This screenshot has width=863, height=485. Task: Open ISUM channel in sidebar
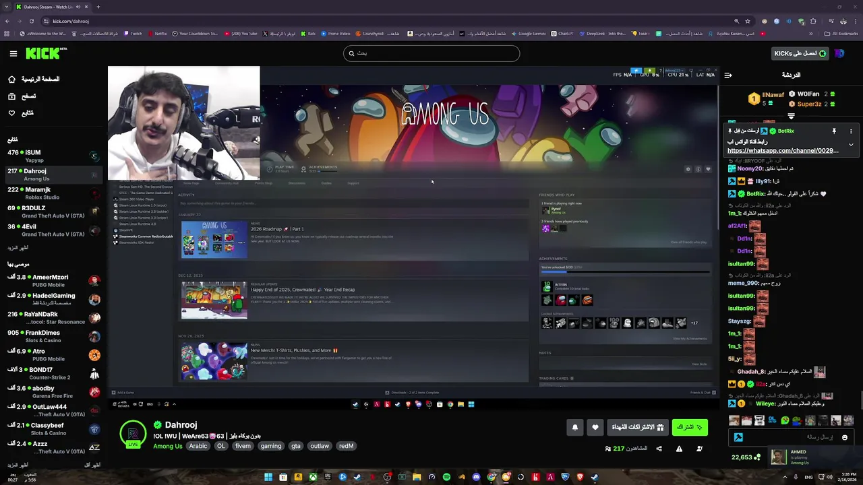click(x=54, y=156)
